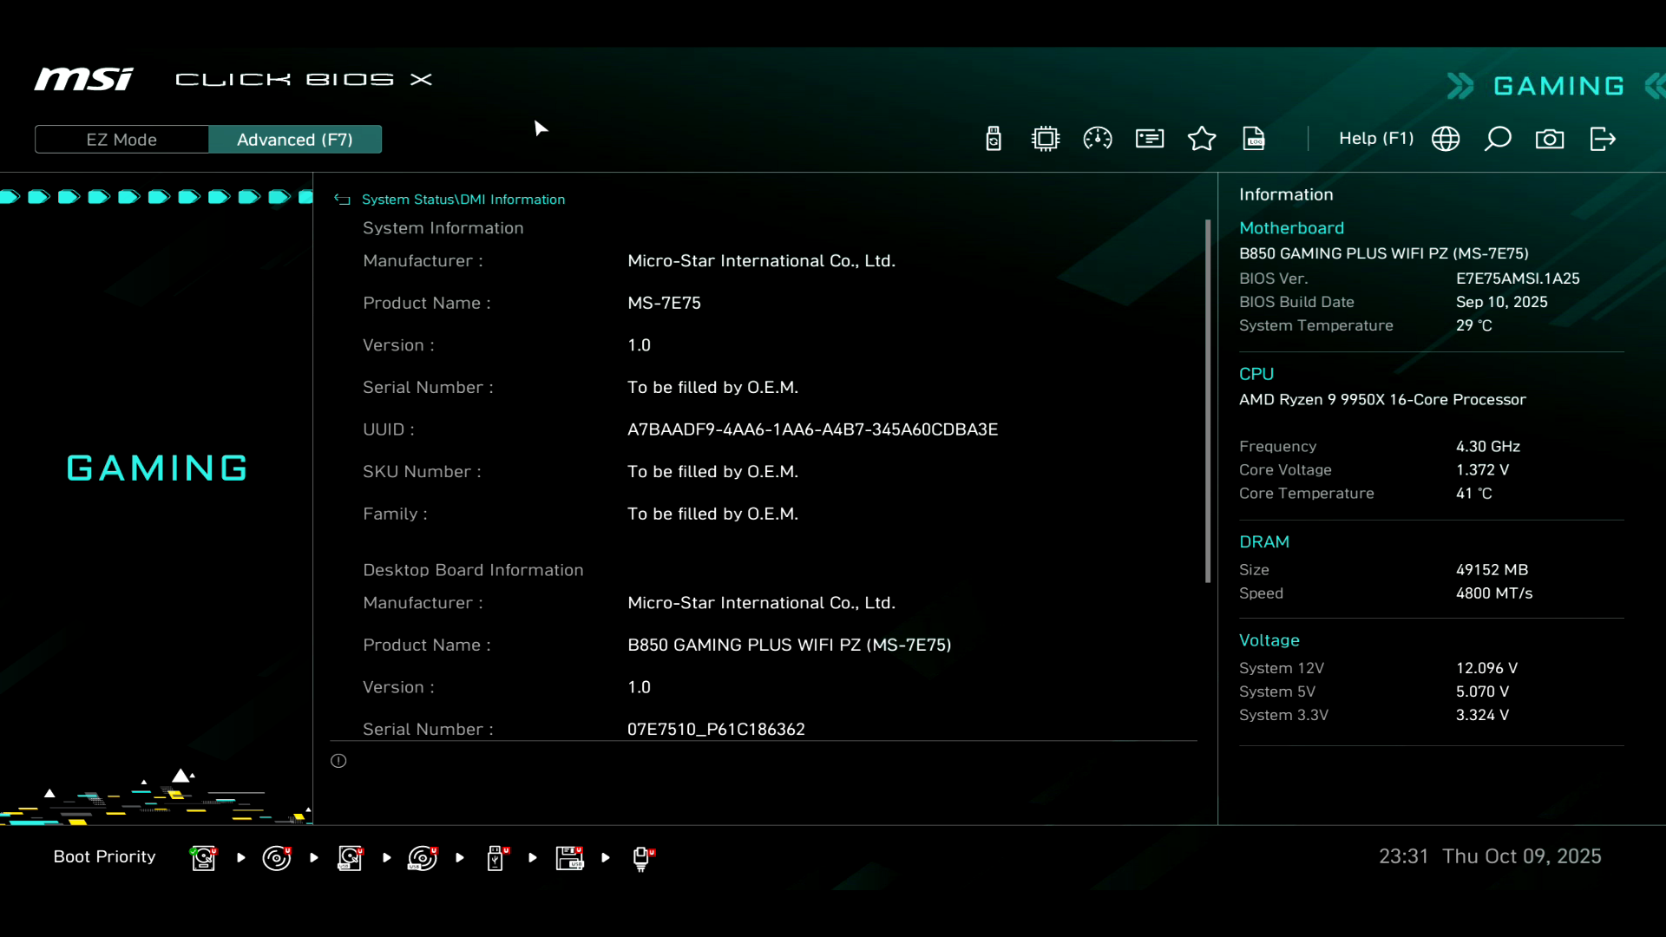This screenshot has height=937, width=1666.
Task: Go back via System Status breadcrumb arrow
Action: click(x=343, y=200)
